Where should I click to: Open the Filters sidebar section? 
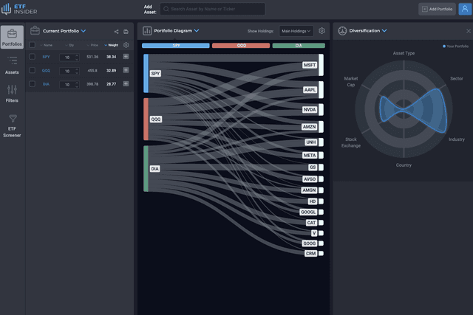tap(12, 94)
